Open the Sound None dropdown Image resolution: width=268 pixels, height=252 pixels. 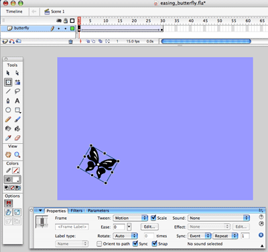[218, 218]
